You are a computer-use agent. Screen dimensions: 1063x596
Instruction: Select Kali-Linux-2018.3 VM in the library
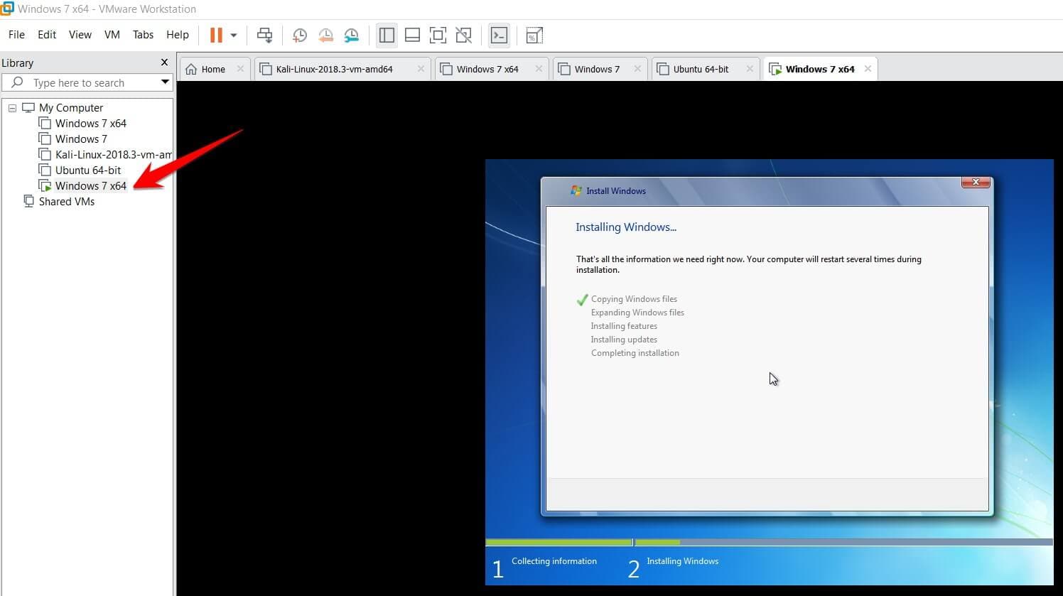click(112, 155)
